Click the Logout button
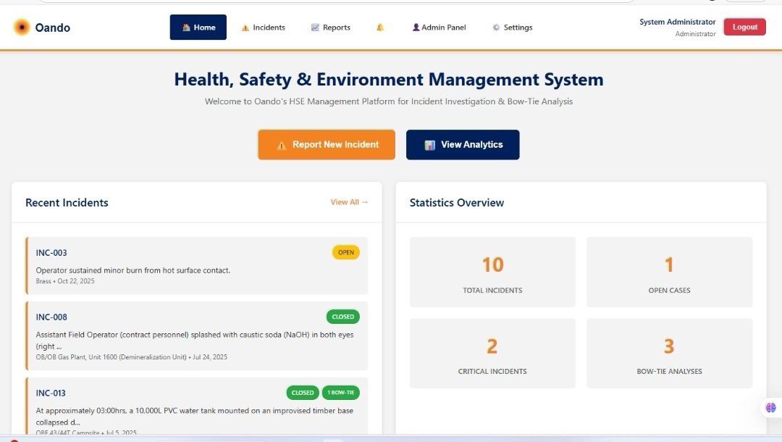This screenshot has height=442, width=782. tap(744, 27)
